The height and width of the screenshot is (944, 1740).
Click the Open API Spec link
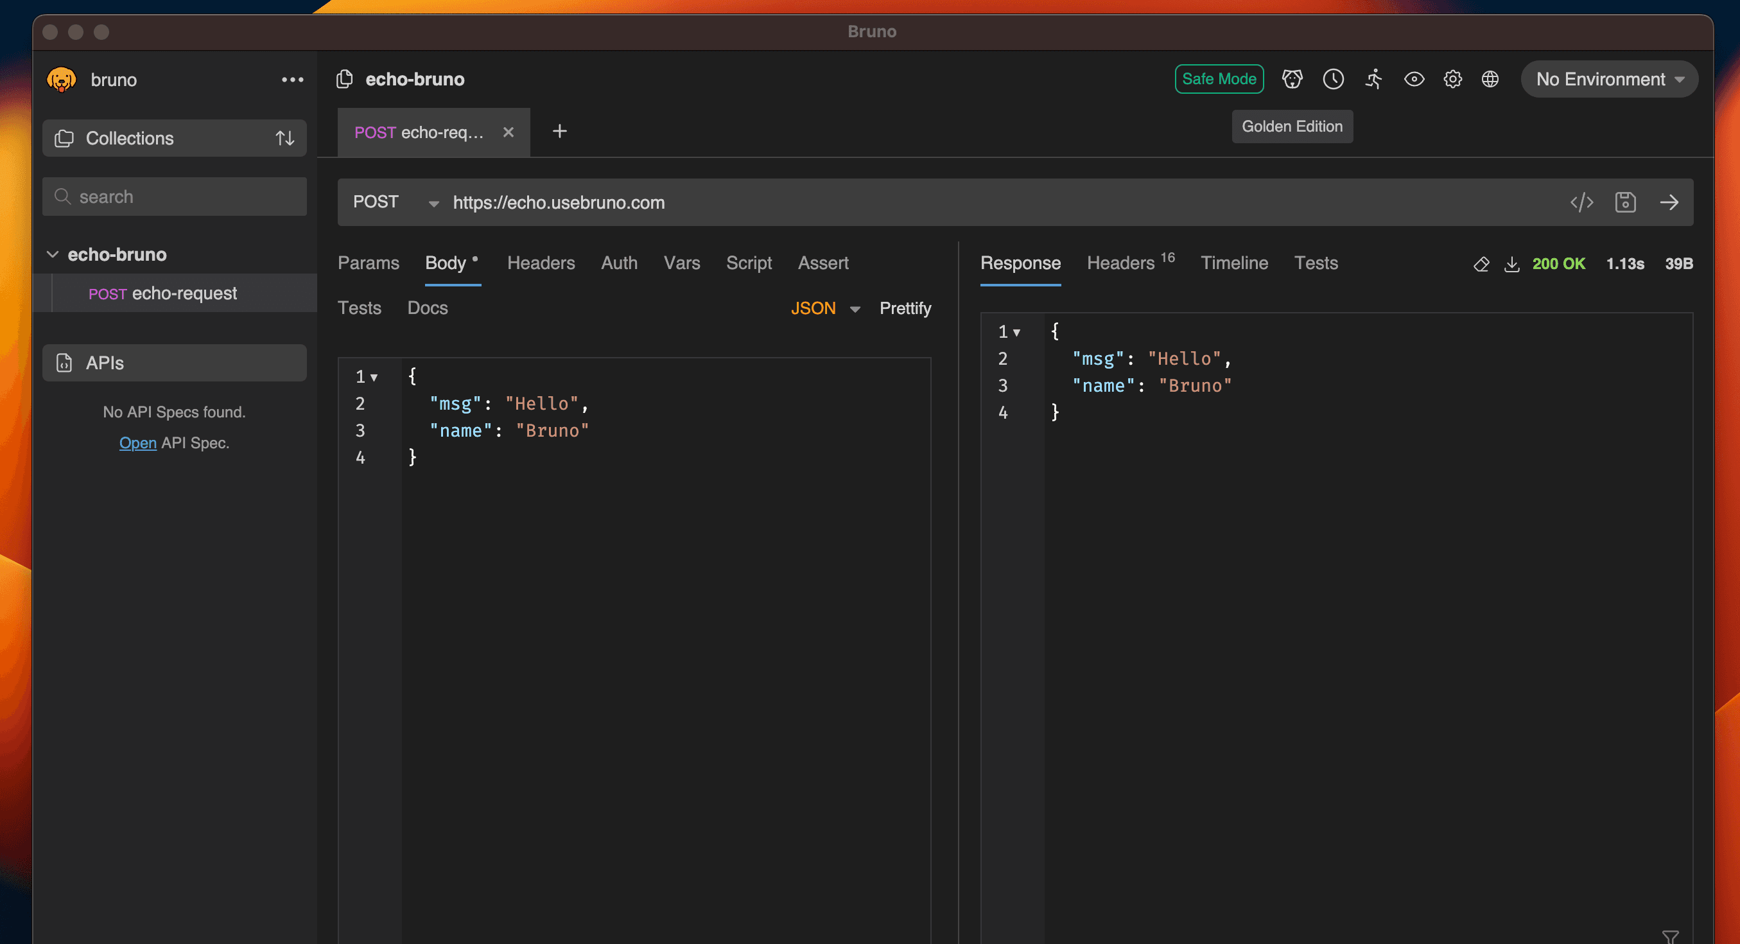coord(138,442)
